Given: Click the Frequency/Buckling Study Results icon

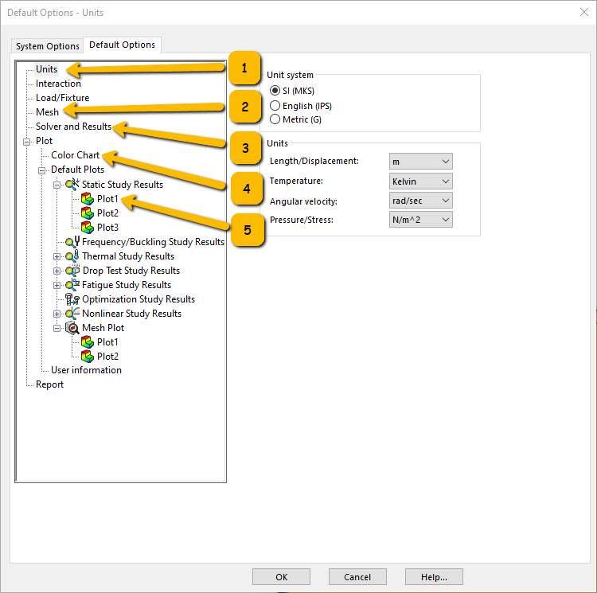Looking at the screenshot, I should 72,242.
